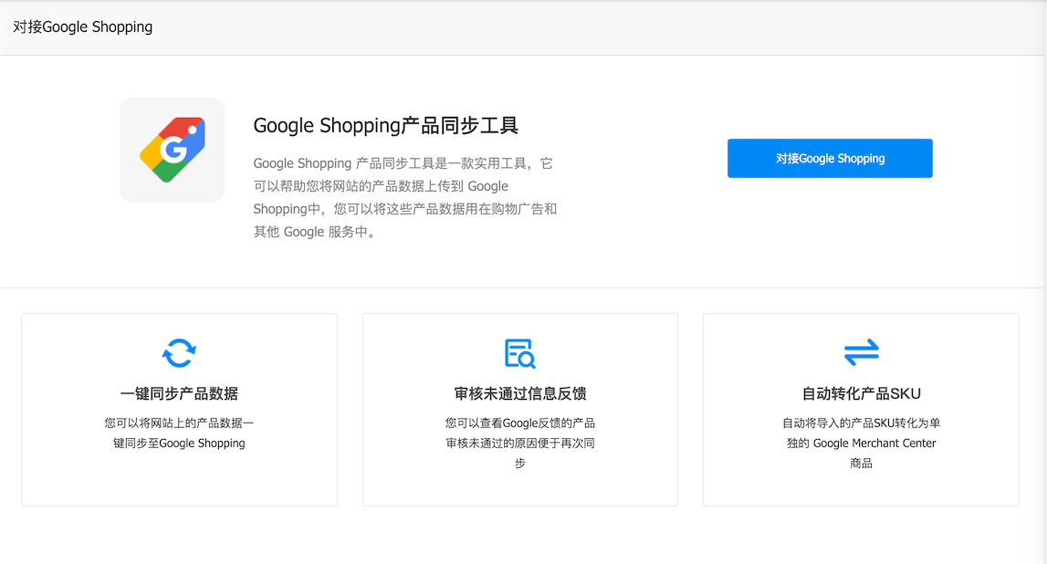
Task: Click the magnifier part of the audit icon
Action: point(527,361)
